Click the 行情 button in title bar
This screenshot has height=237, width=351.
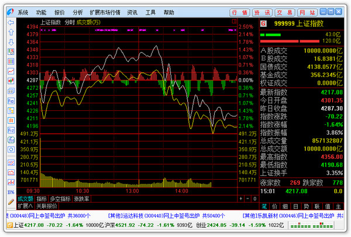[239, 12]
